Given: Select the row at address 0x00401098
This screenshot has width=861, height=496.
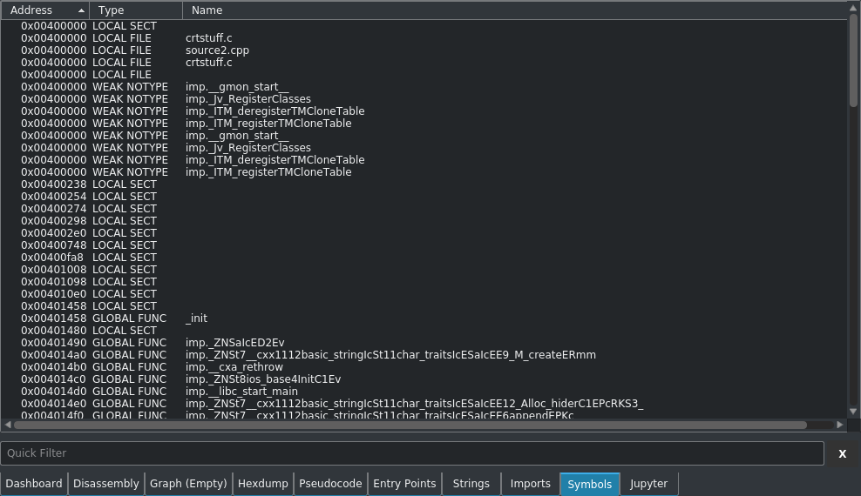Looking at the screenshot, I should coord(424,282).
